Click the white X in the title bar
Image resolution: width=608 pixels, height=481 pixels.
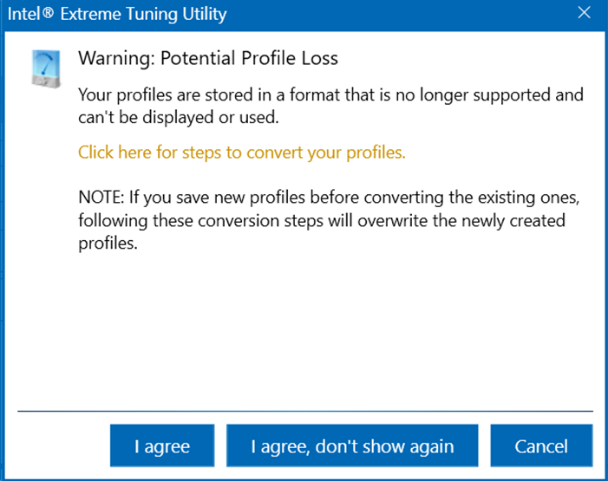pyautogui.click(x=584, y=13)
